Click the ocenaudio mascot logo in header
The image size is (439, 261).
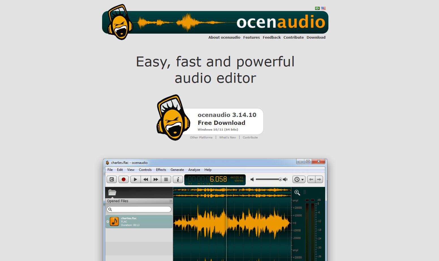(x=120, y=22)
